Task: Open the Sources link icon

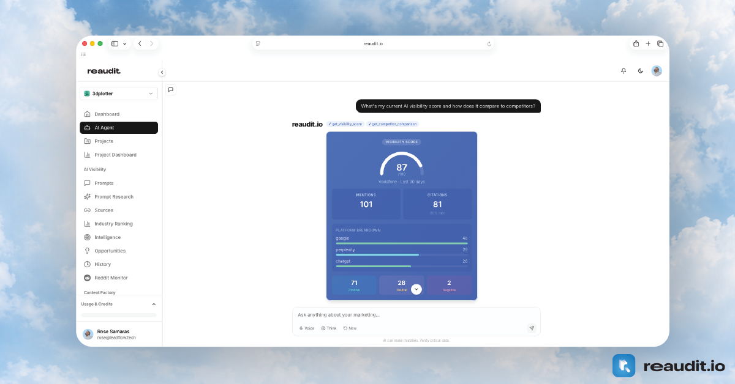Action: pos(87,210)
